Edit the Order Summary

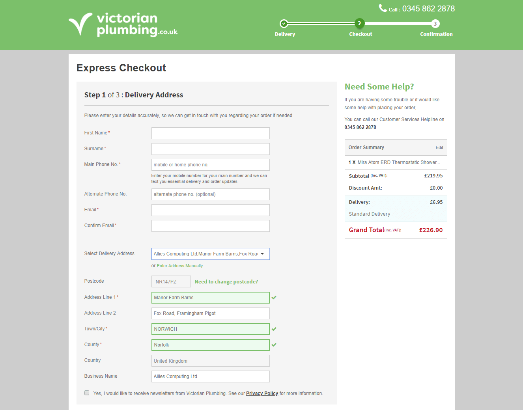point(439,147)
